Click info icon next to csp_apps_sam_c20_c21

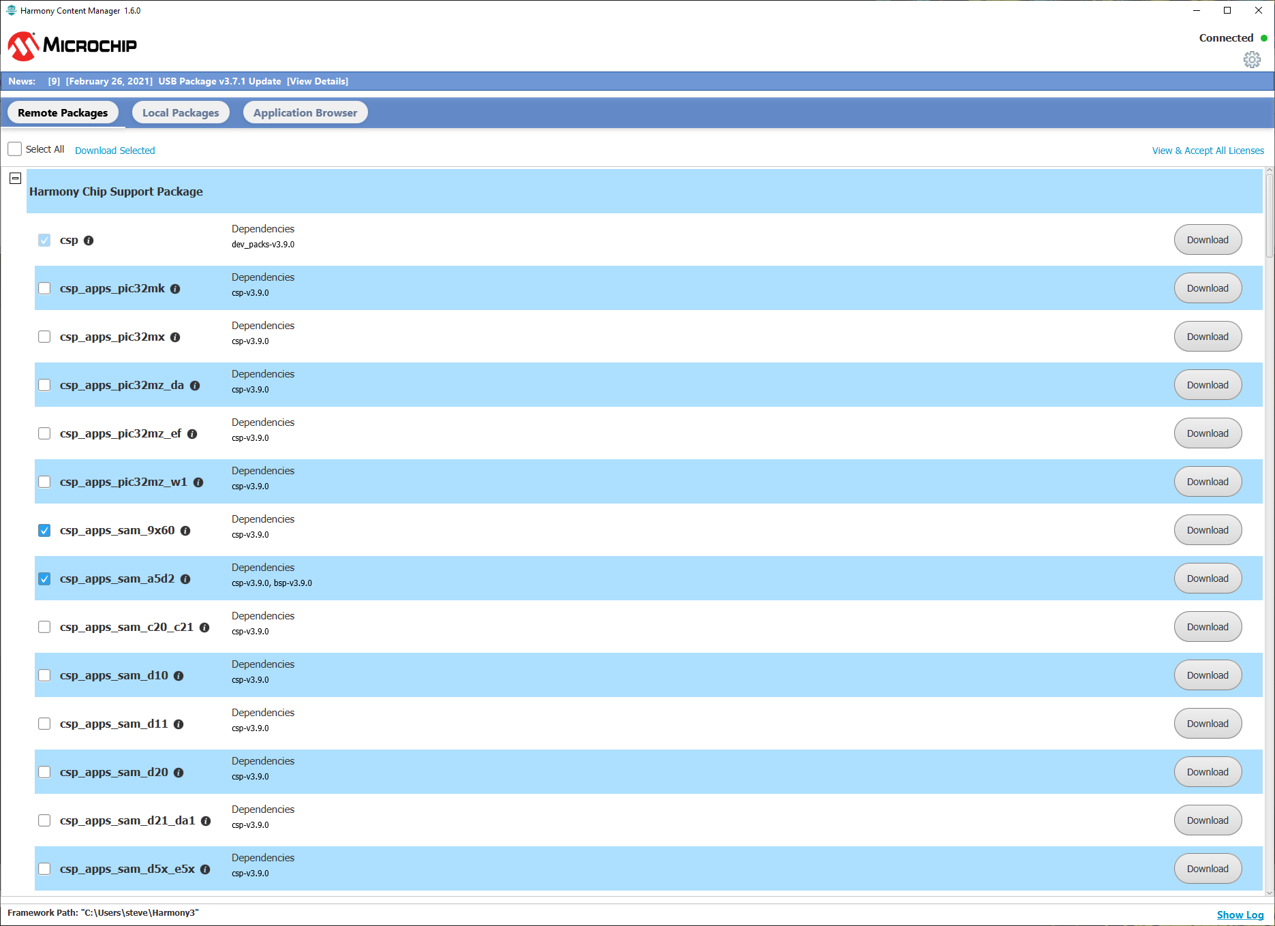click(x=204, y=628)
